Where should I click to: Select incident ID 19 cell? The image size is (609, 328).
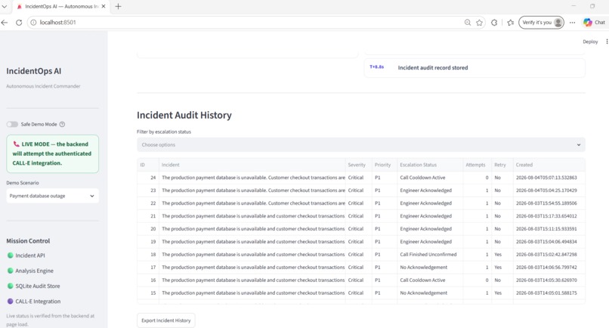pos(148,242)
